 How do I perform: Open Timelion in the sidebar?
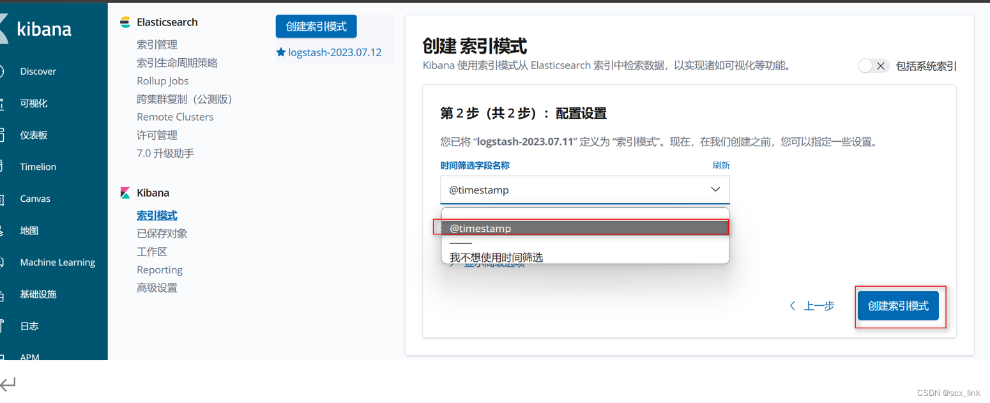tap(38, 167)
